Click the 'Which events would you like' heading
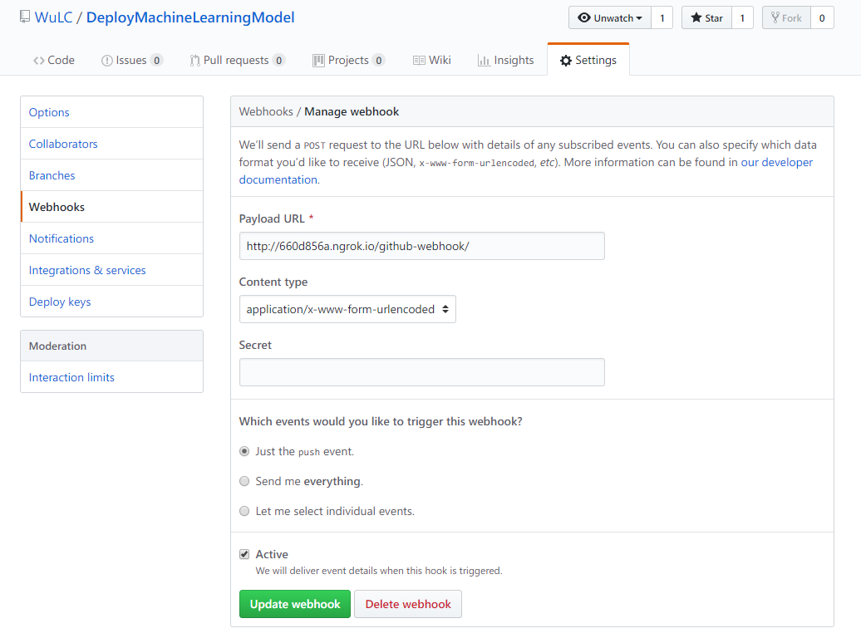This screenshot has height=643, width=861. click(381, 421)
